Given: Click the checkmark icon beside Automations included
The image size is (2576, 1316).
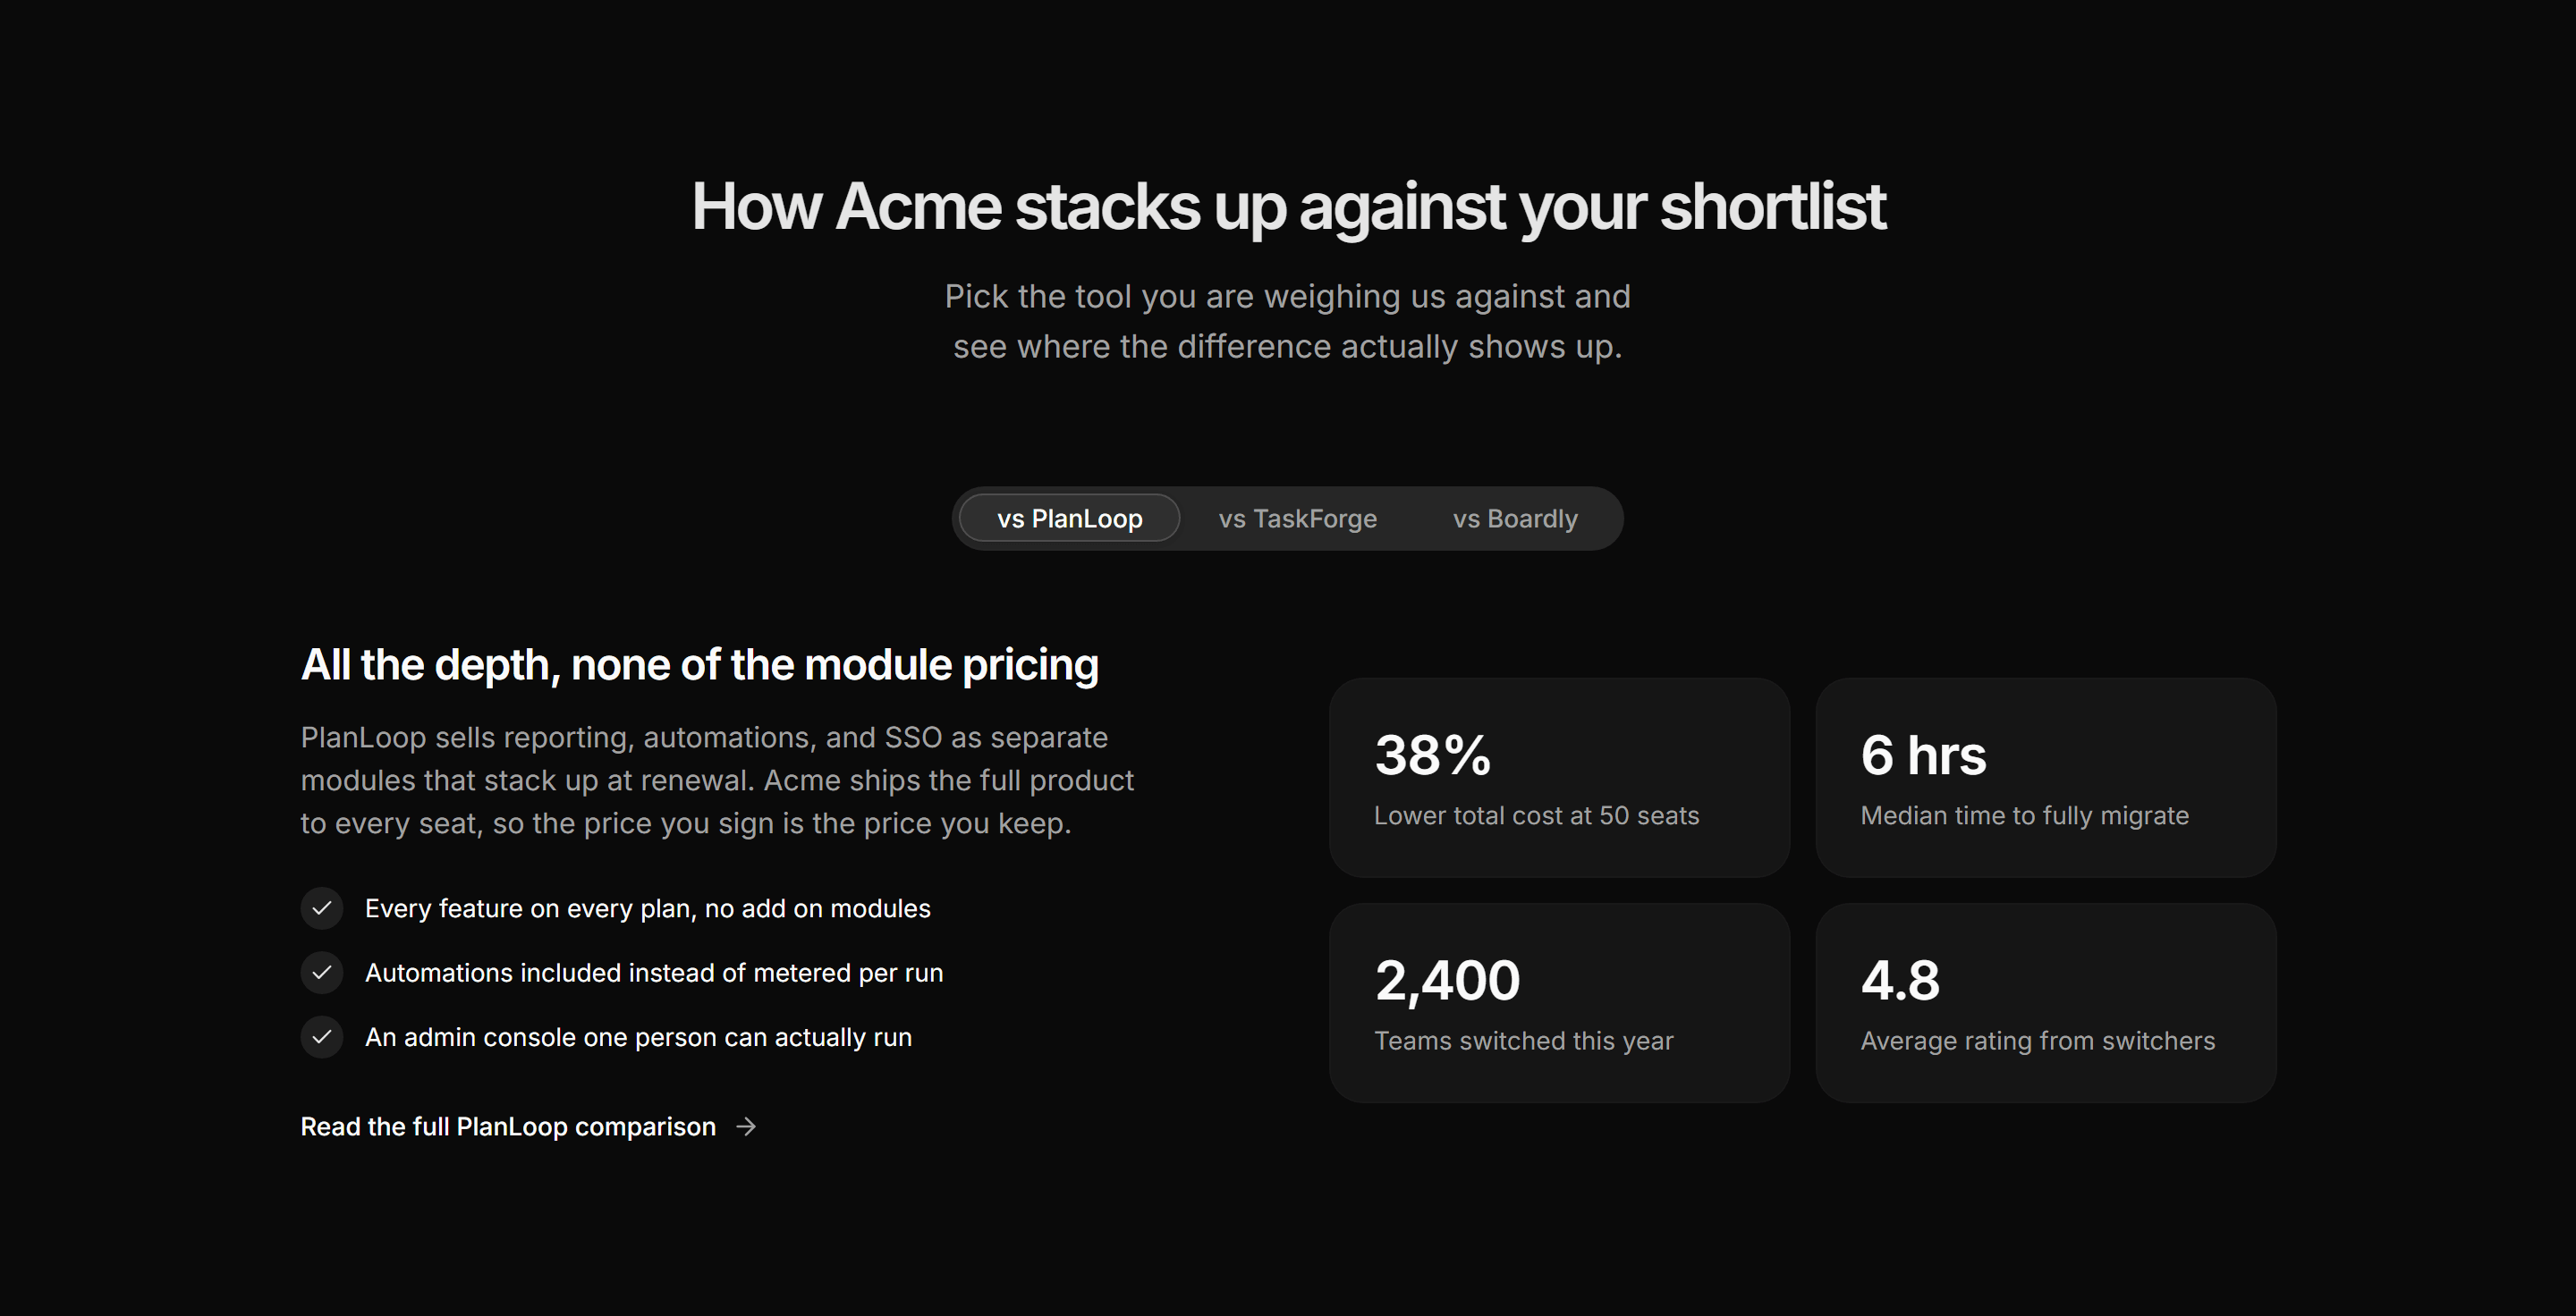Looking at the screenshot, I should point(322,973).
